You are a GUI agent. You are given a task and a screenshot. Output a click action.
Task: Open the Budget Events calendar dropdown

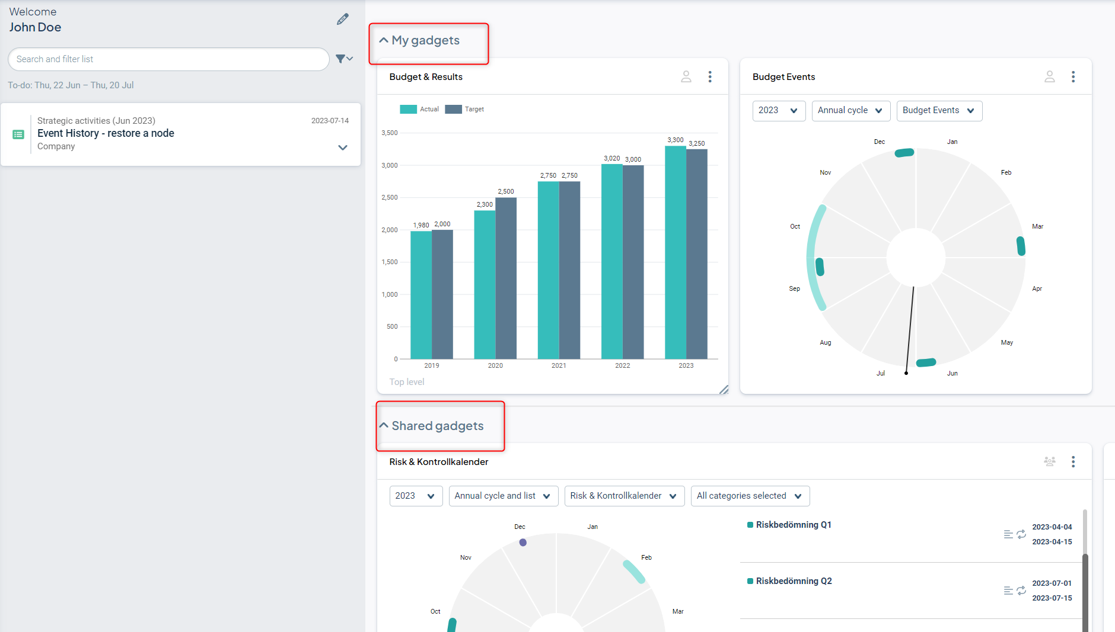click(x=939, y=111)
